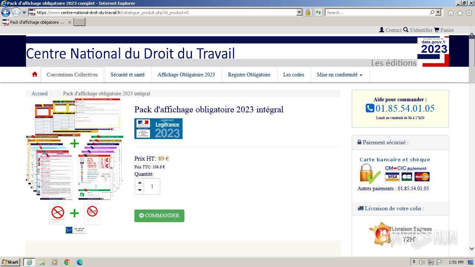475x267 pixels.
Task: Increase quantity with the up arrow
Action: pos(140,182)
